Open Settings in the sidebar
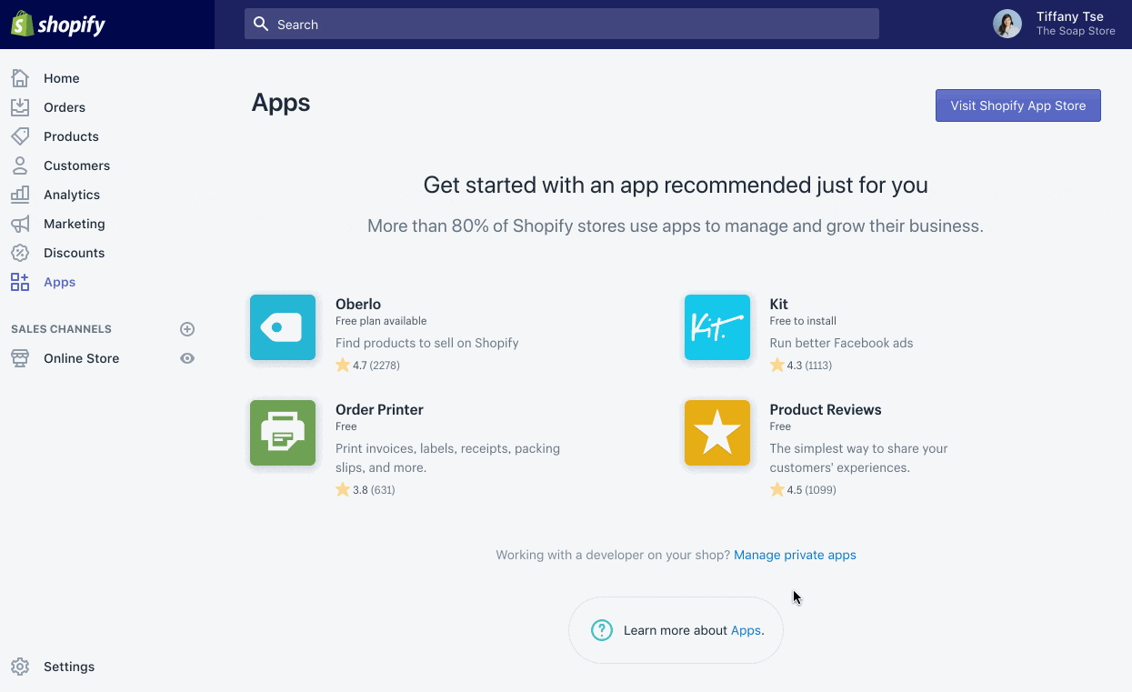Image resolution: width=1132 pixels, height=692 pixels. pyautogui.click(x=69, y=667)
